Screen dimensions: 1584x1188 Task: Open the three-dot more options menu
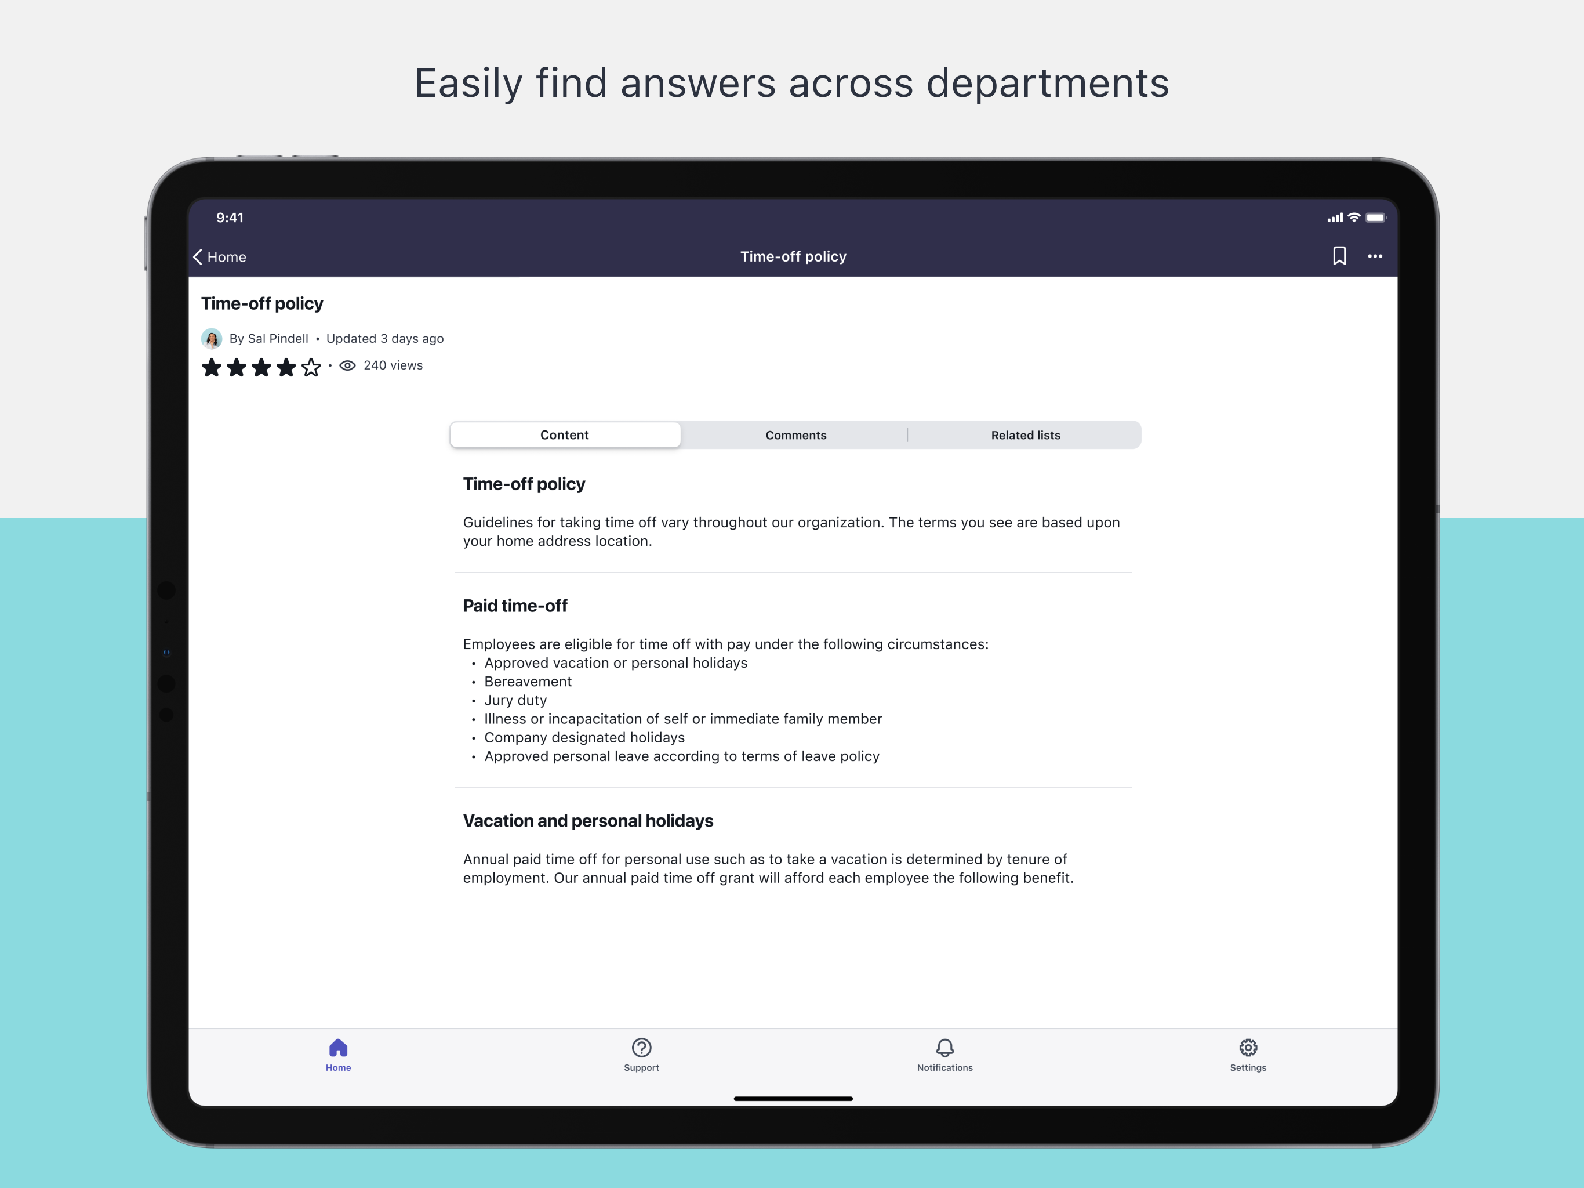tap(1374, 256)
